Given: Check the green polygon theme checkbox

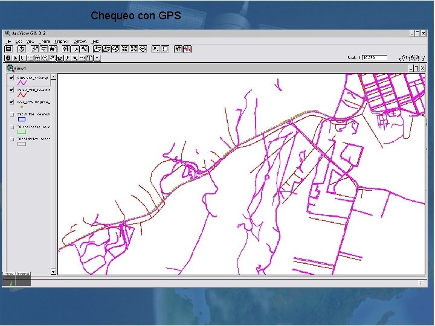Looking at the screenshot, I should coord(11,127).
